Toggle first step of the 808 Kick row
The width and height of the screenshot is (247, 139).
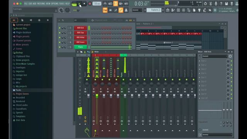(x=92, y=28)
